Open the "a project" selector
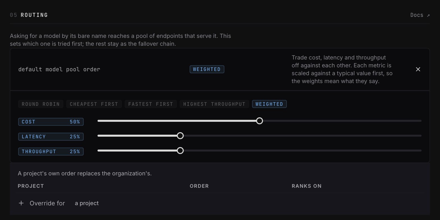This screenshot has height=220, width=440. tap(87, 203)
